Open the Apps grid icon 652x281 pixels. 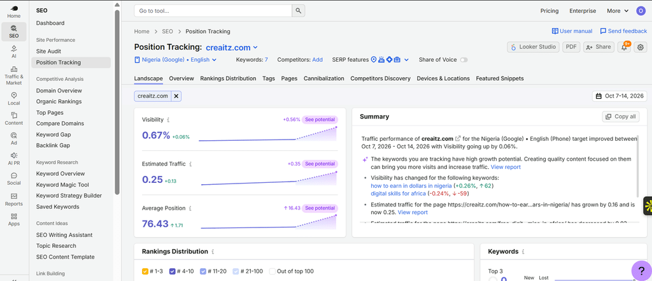point(14,219)
